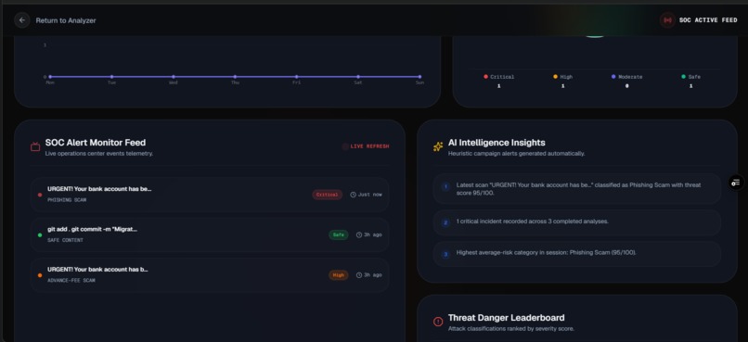Image resolution: width=748 pixels, height=342 pixels.
Task: Select the Fri data point on chart
Action: tap(296, 76)
